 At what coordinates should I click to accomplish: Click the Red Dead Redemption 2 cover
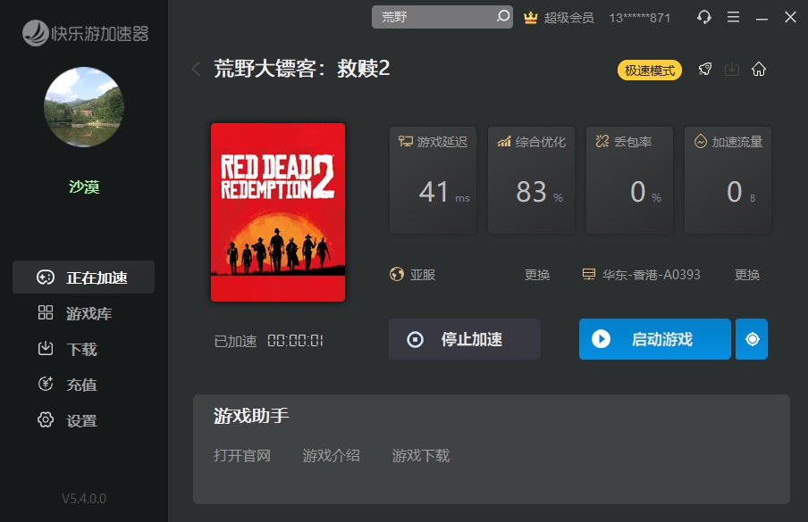[x=278, y=211]
